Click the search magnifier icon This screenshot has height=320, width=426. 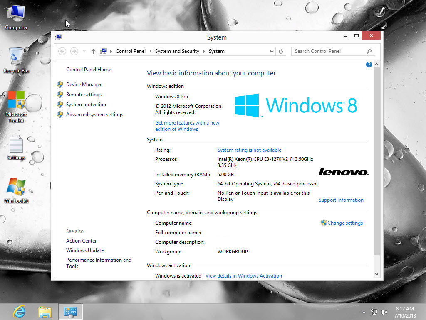pos(369,51)
